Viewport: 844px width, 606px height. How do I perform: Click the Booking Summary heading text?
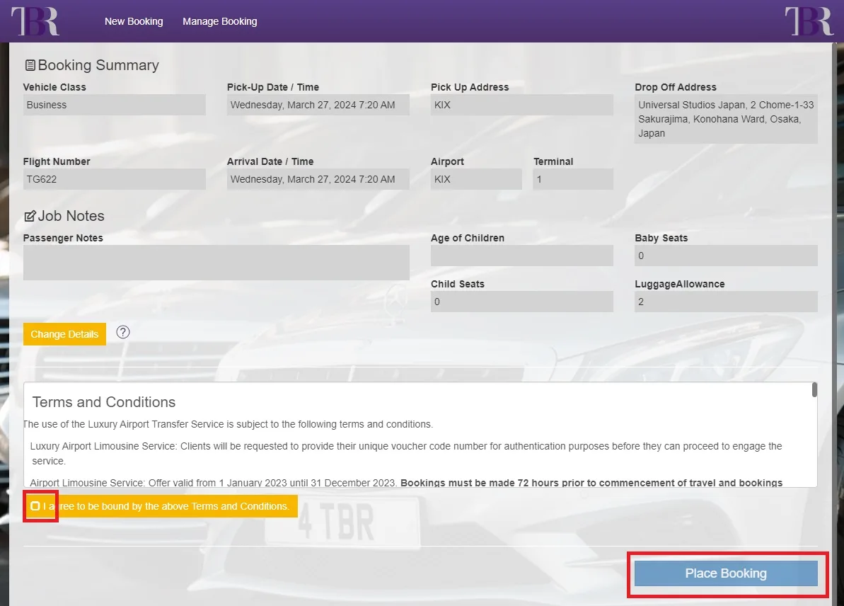pyautogui.click(x=98, y=65)
